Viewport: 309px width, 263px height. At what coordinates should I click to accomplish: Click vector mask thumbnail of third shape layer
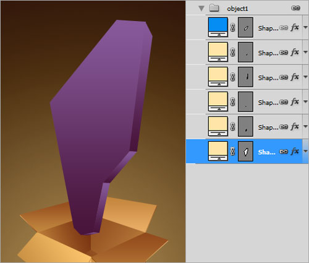245,77
